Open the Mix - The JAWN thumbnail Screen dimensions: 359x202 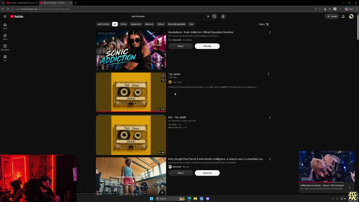coord(131,135)
